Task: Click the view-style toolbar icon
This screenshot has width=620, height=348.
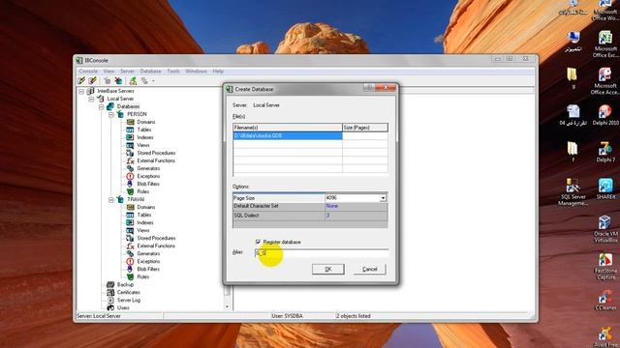Action: pyautogui.click(x=144, y=81)
